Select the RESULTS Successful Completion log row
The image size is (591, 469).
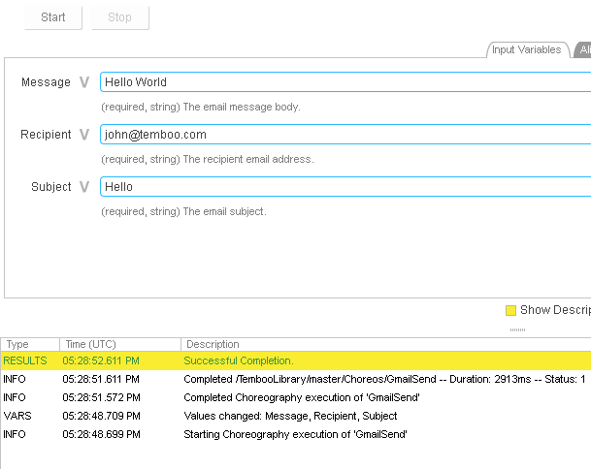click(x=296, y=360)
